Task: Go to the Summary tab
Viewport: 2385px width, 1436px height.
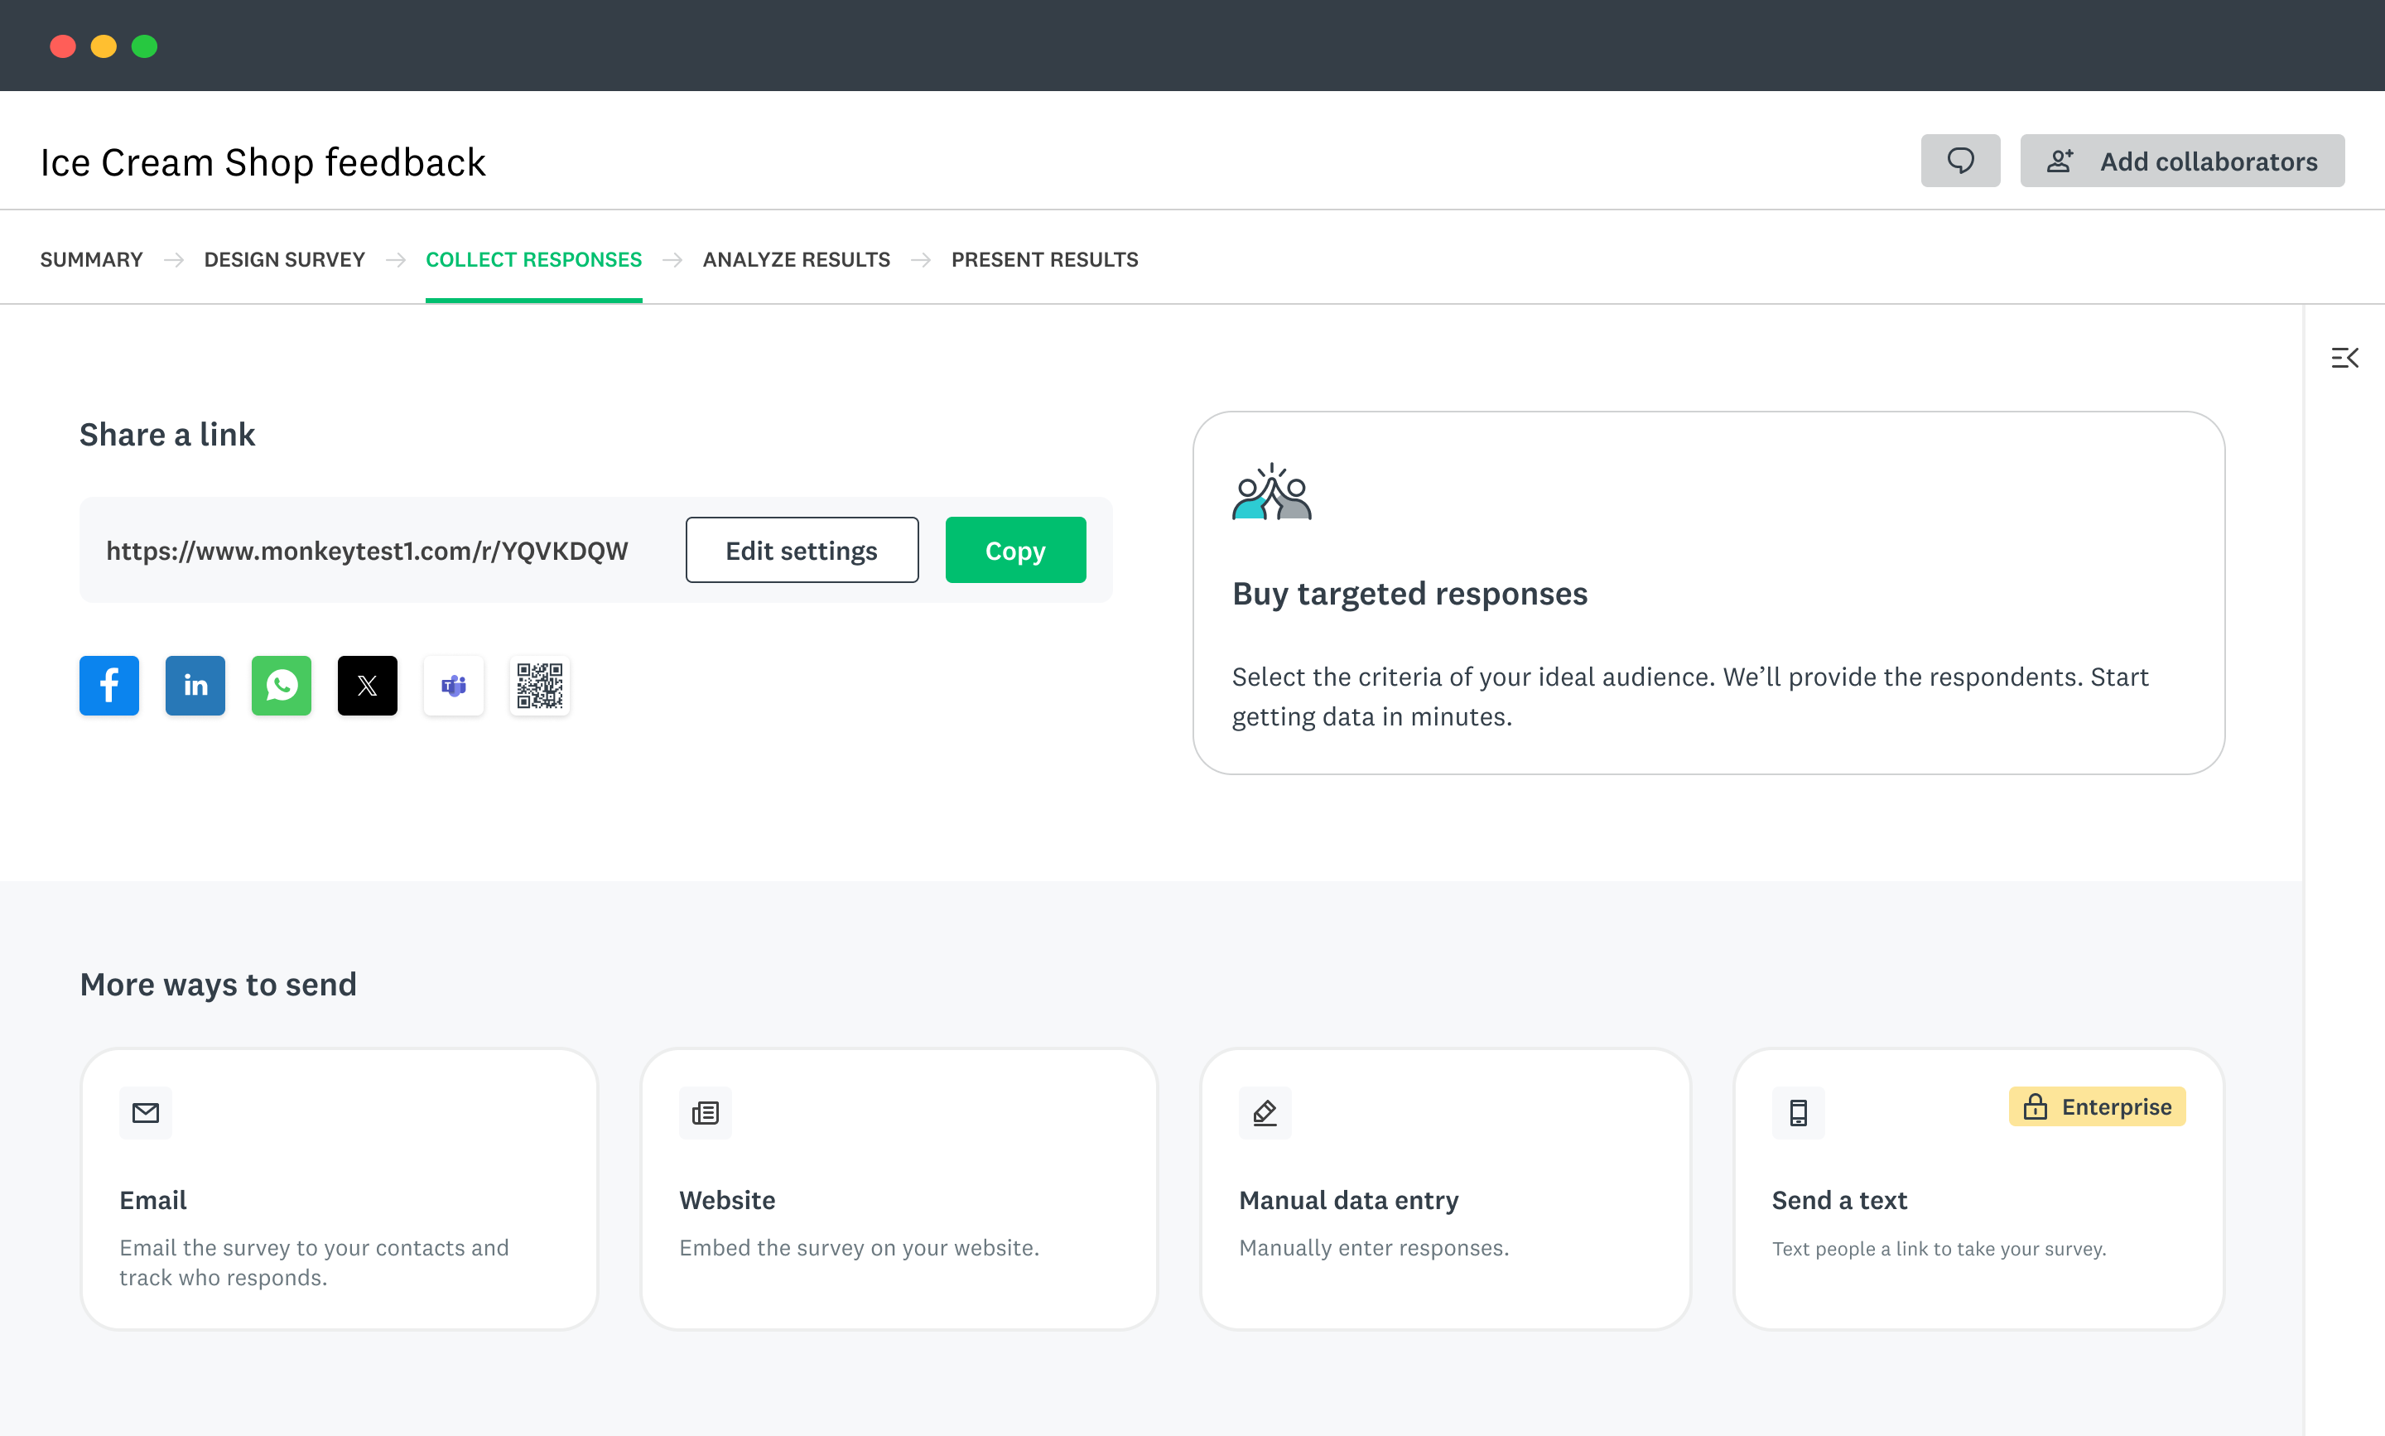Action: pos(91,259)
